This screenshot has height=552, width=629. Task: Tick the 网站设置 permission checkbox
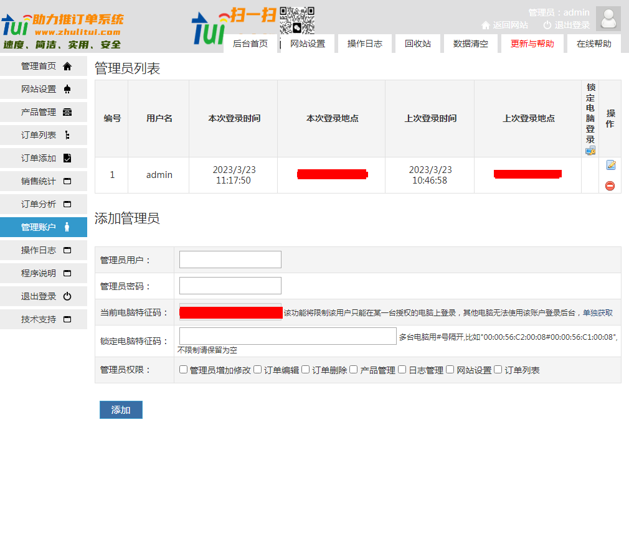450,370
